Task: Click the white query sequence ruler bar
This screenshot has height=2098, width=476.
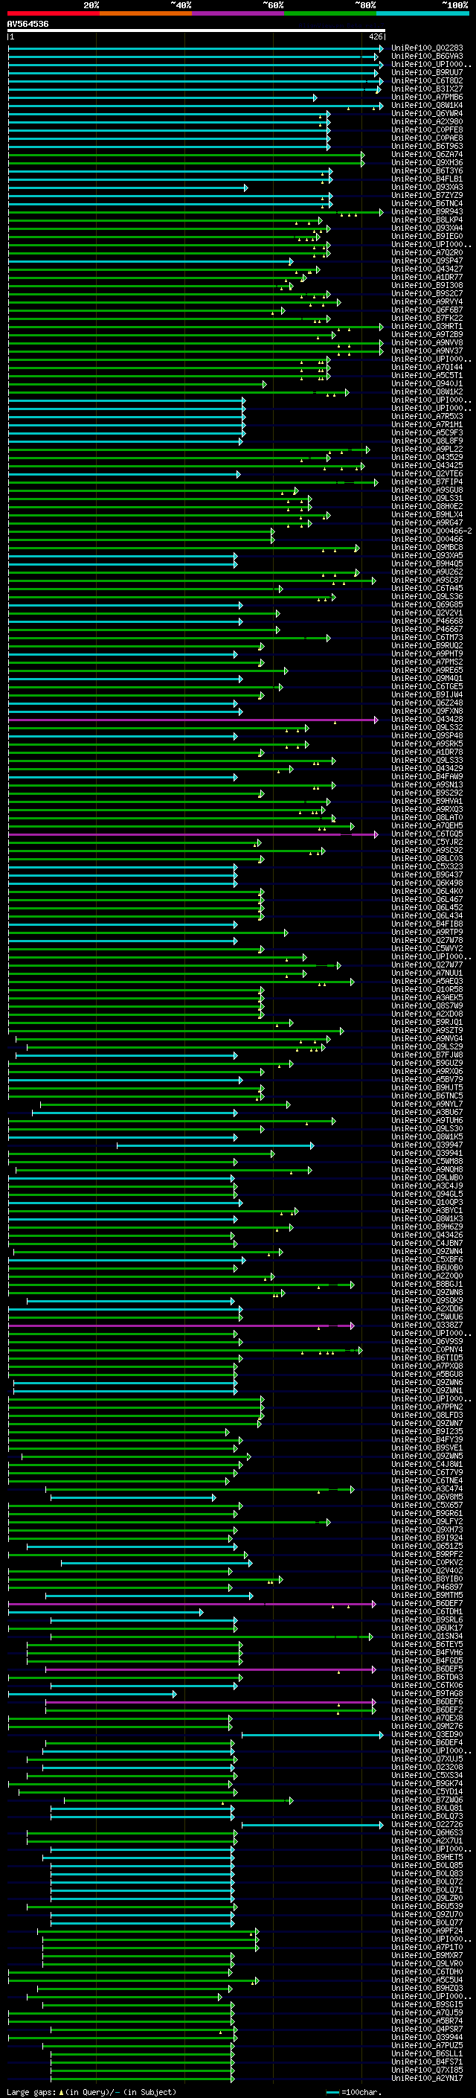Action: pos(196,31)
